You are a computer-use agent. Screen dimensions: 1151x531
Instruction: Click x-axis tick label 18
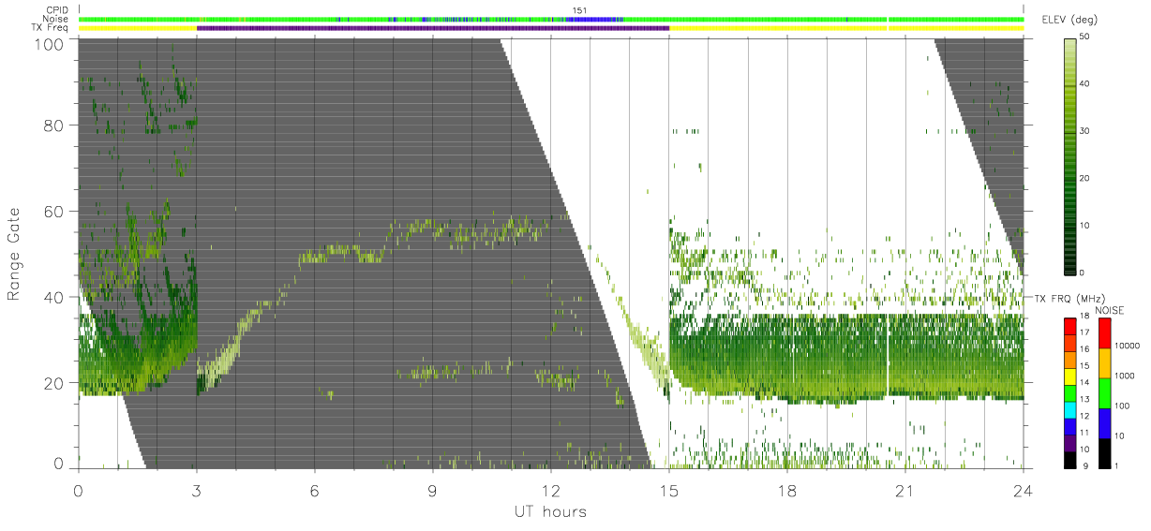tap(787, 490)
